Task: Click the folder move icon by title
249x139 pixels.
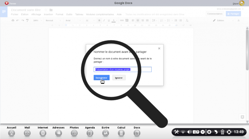Action: click(51, 10)
